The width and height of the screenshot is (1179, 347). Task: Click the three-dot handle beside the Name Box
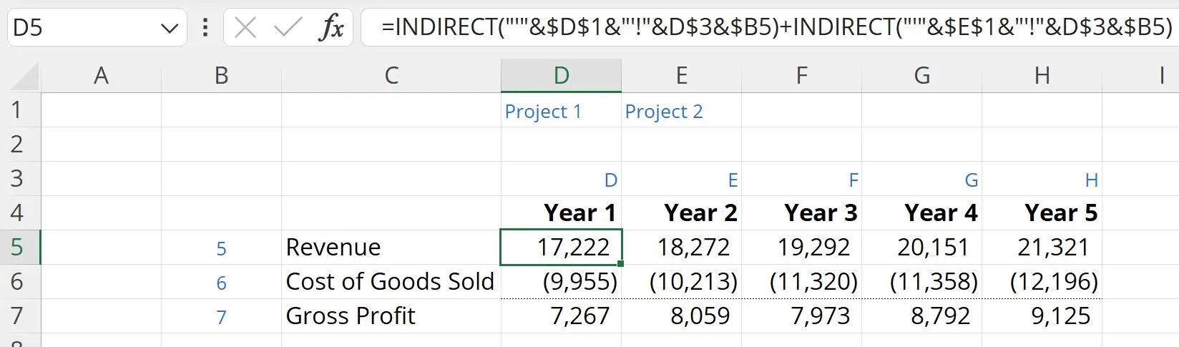(x=205, y=28)
